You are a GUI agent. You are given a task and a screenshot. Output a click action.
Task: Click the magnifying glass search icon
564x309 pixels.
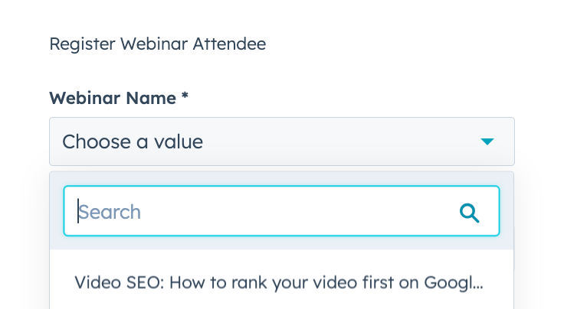(x=470, y=213)
